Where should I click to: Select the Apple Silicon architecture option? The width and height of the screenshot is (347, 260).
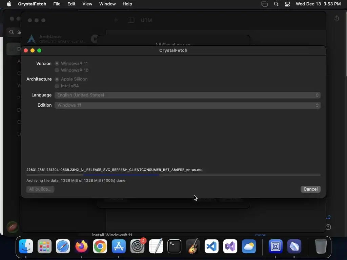pos(57,79)
